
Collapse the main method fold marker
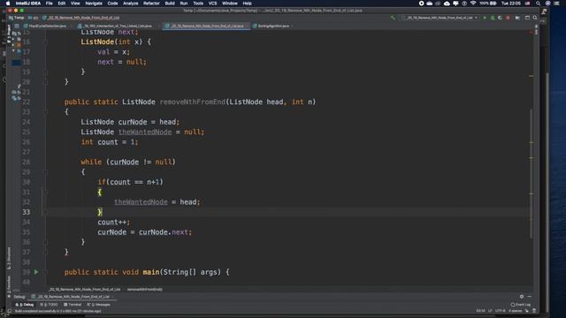[45, 272]
